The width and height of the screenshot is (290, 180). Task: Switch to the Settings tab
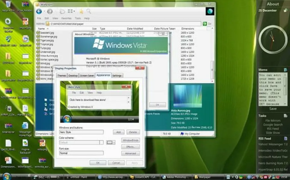pos(117,76)
